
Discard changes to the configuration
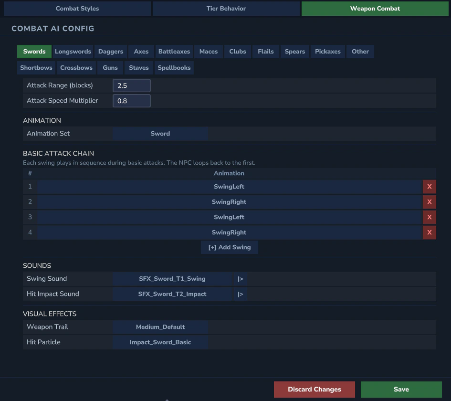click(314, 389)
